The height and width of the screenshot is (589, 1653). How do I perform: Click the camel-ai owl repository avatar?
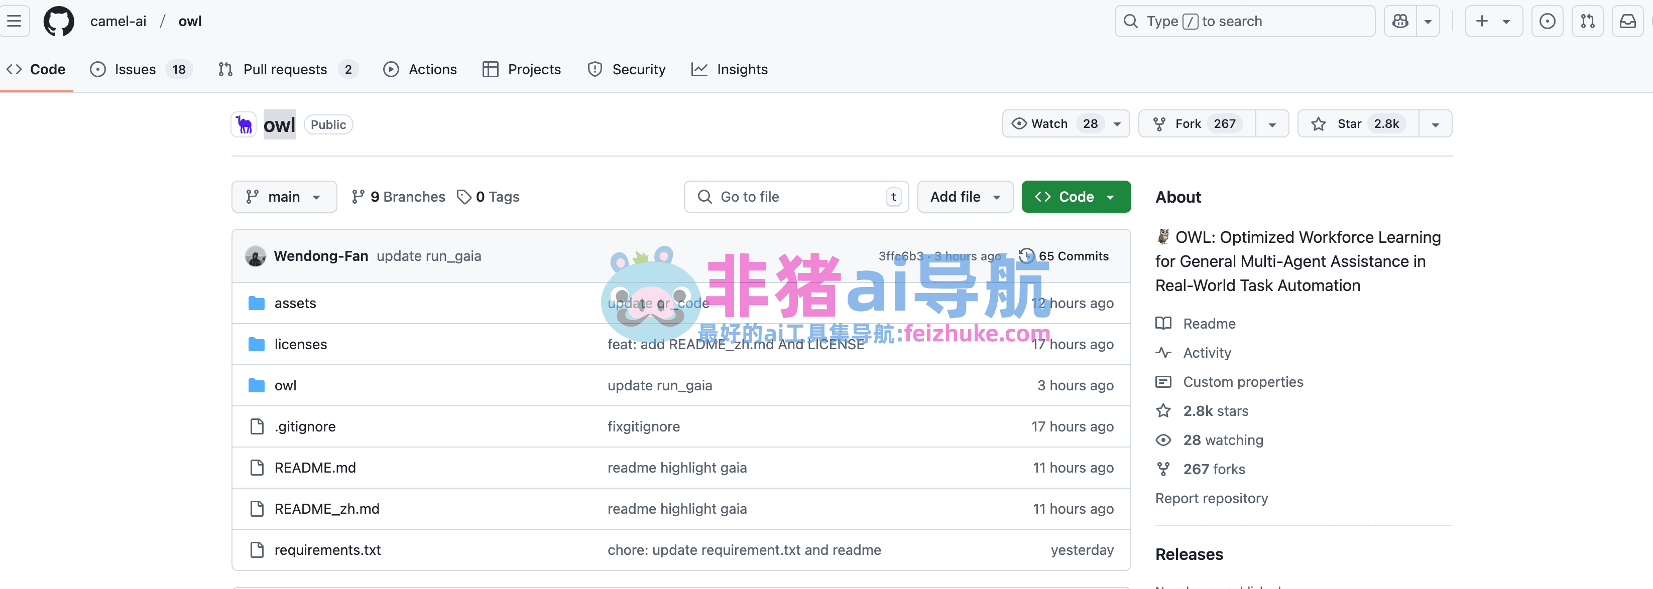(x=244, y=124)
